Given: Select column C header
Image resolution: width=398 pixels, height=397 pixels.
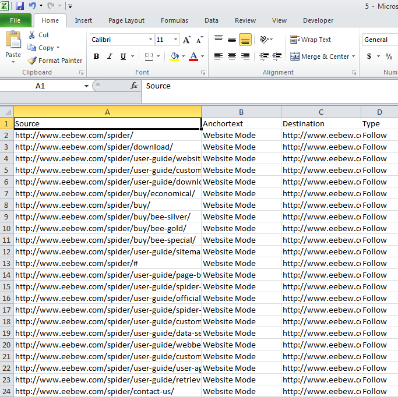Looking at the screenshot, I should click(x=321, y=112).
